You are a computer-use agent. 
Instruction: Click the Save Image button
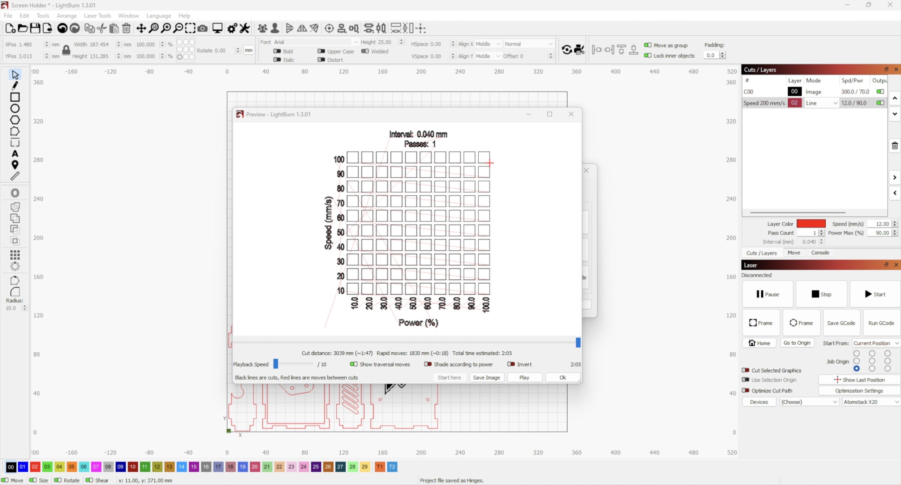(x=486, y=377)
